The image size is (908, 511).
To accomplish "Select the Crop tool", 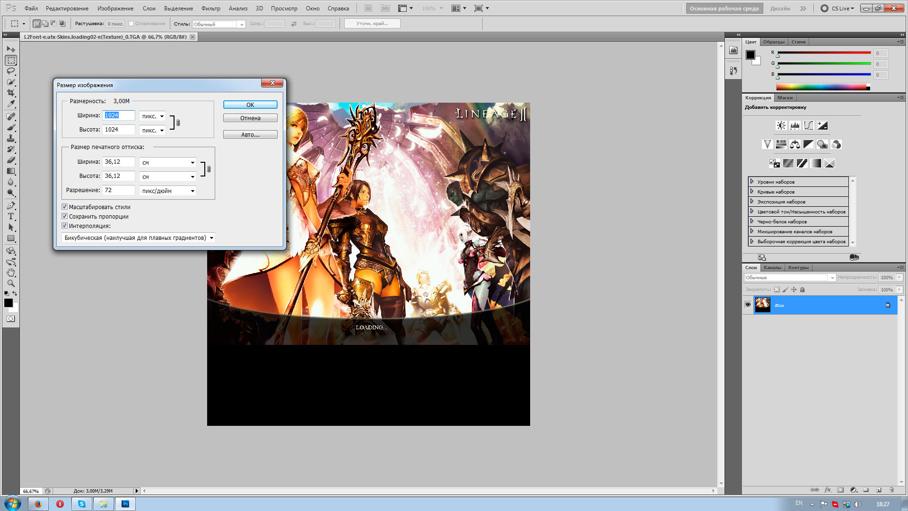I will tap(11, 93).
